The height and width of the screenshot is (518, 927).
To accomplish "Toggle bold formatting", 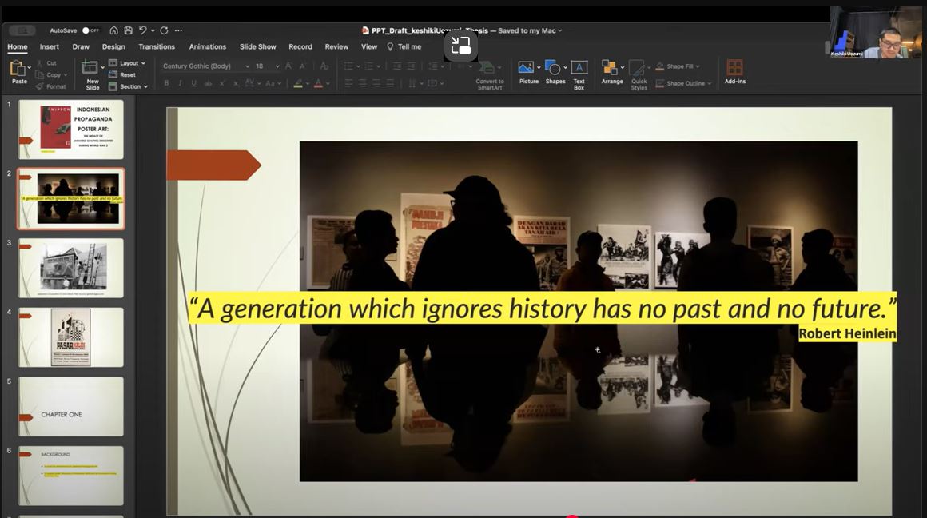I will 166,83.
